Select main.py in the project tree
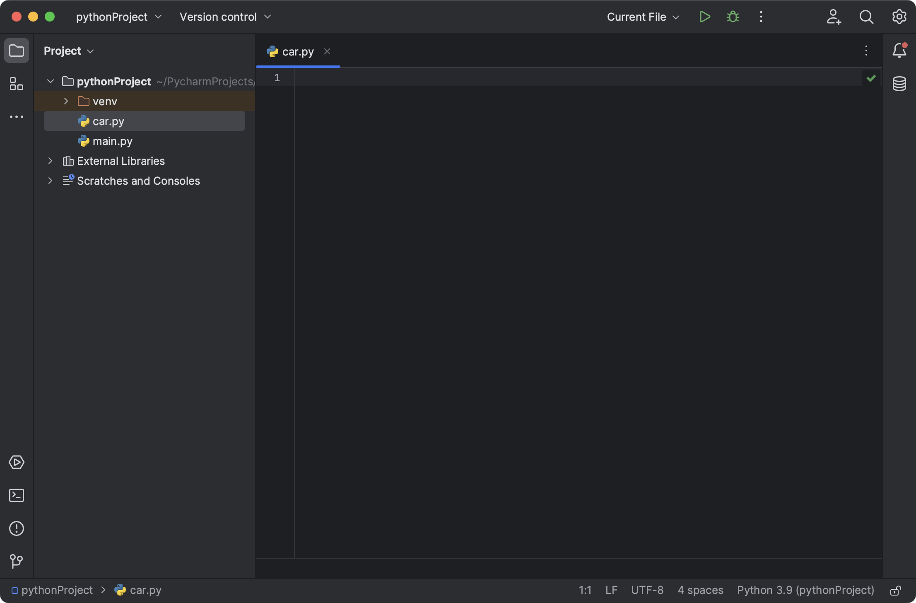 point(112,141)
